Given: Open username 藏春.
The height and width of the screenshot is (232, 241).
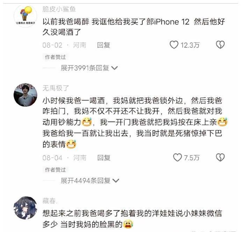Looking at the screenshot, I should coord(50,201).
